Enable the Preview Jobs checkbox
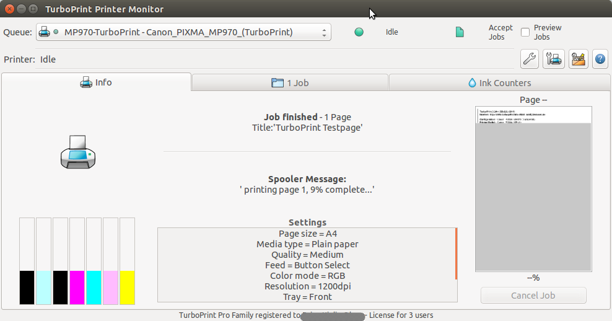The width and height of the screenshot is (612, 321). pos(525,32)
